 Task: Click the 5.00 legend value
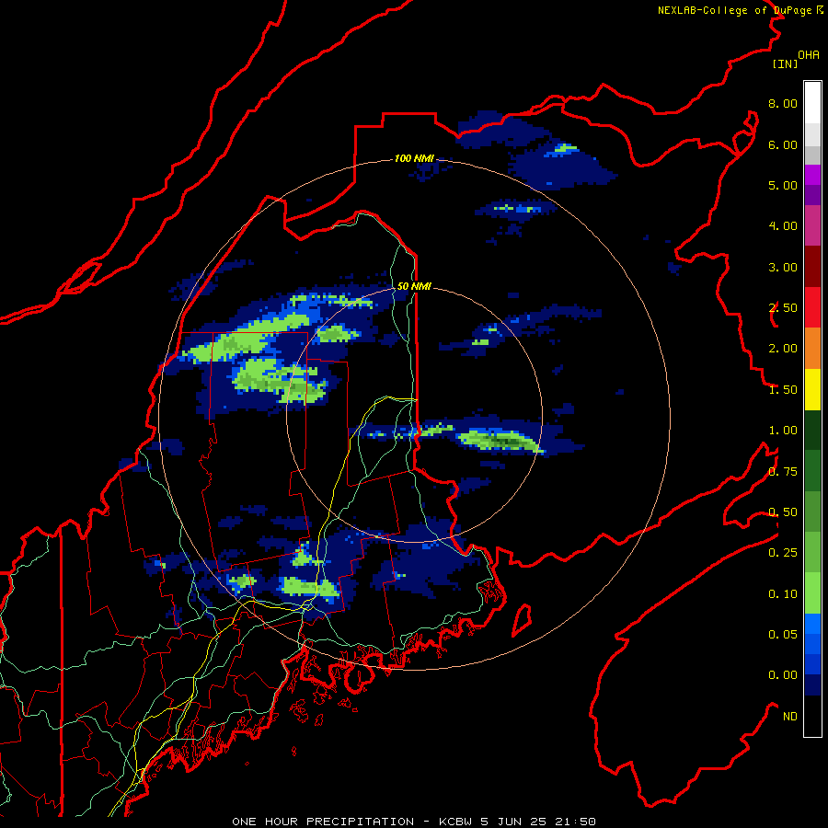pos(783,185)
